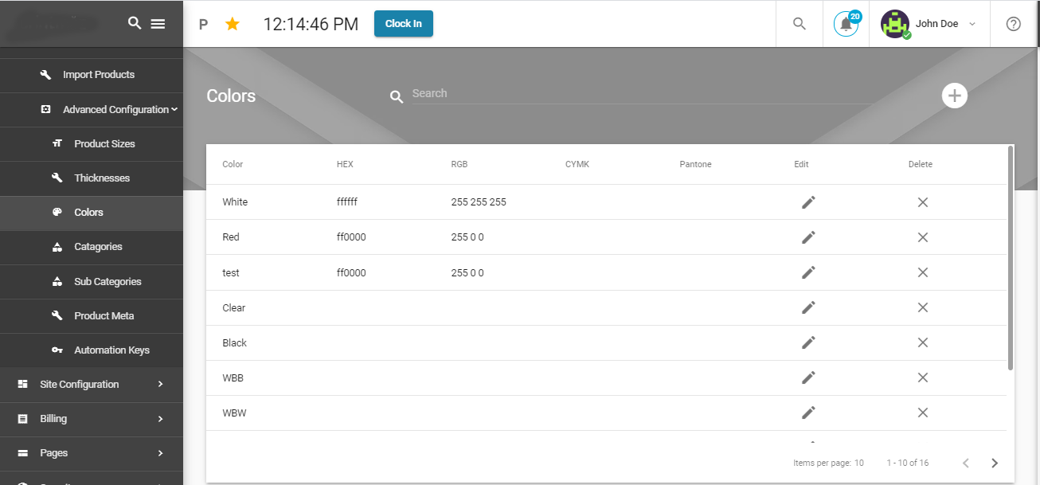This screenshot has width=1040, height=485.
Task: Edit the WBB color row
Action: 808,377
